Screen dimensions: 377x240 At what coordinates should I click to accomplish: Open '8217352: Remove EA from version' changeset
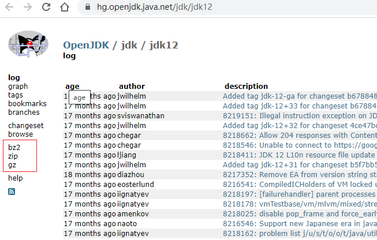click(x=300, y=175)
